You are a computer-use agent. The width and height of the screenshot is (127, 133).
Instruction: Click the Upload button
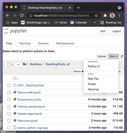(x=102, y=56)
